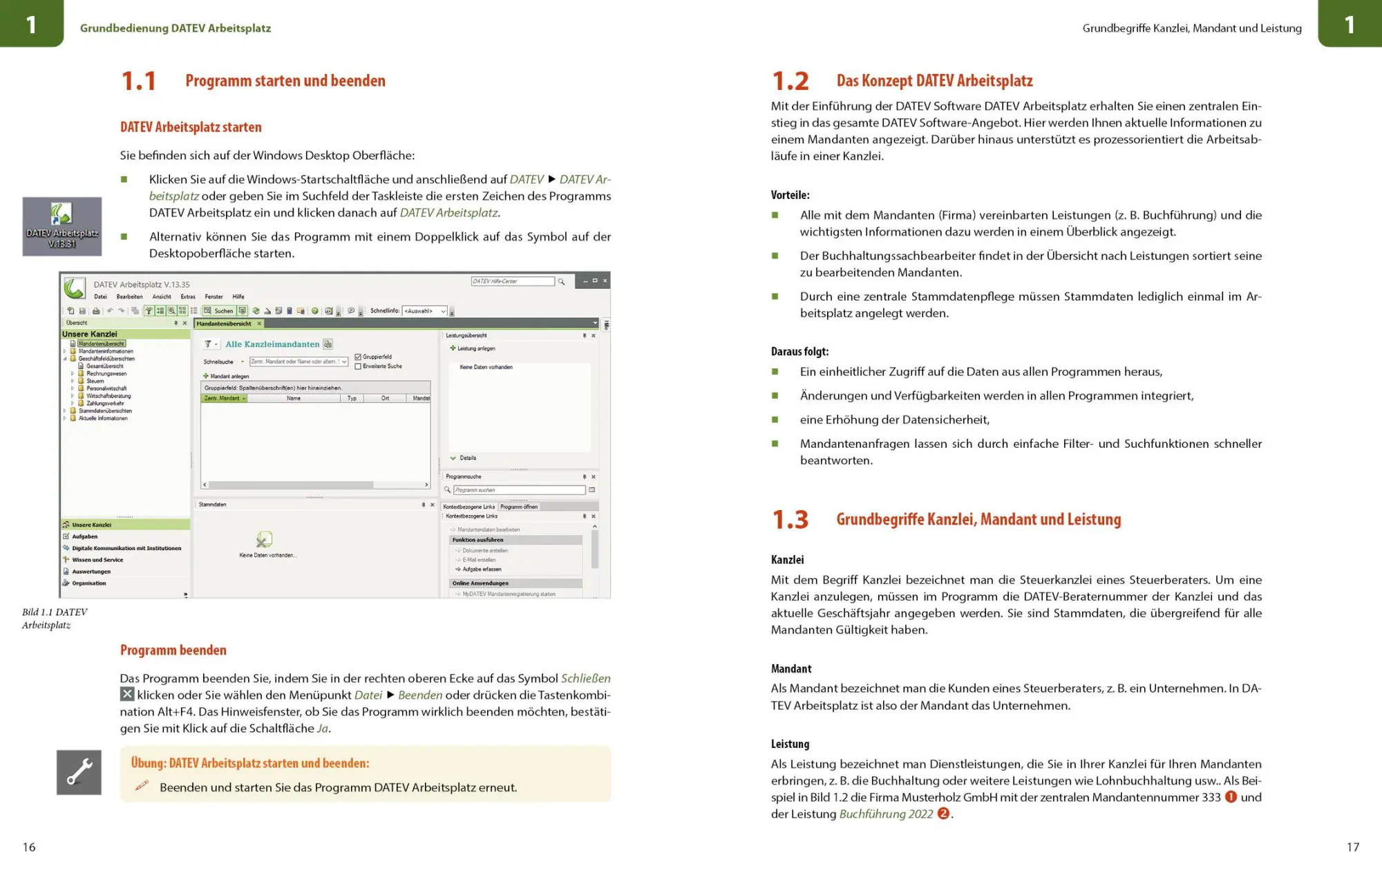1382x873 pixels.
Task: Pin the Programmsuche panel
Action: pyautogui.click(x=585, y=477)
